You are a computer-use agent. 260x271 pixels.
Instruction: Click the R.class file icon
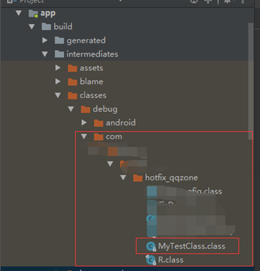(151, 260)
